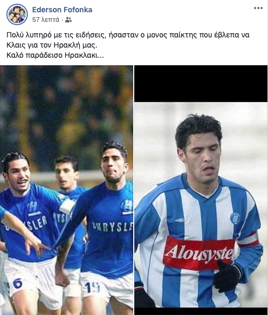
Task: Click the red Alousyste sponsor banner
Action: click(198, 253)
